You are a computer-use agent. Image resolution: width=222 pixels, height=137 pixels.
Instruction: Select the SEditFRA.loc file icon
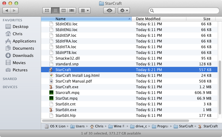pos(51,41)
